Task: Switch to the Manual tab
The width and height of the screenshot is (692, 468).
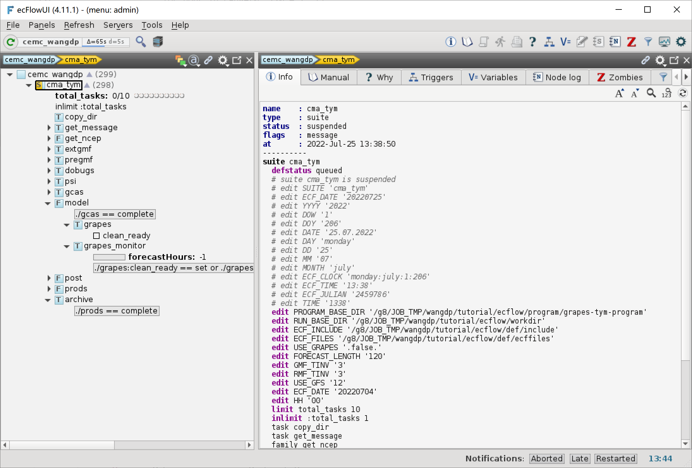Action: point(329,77)
